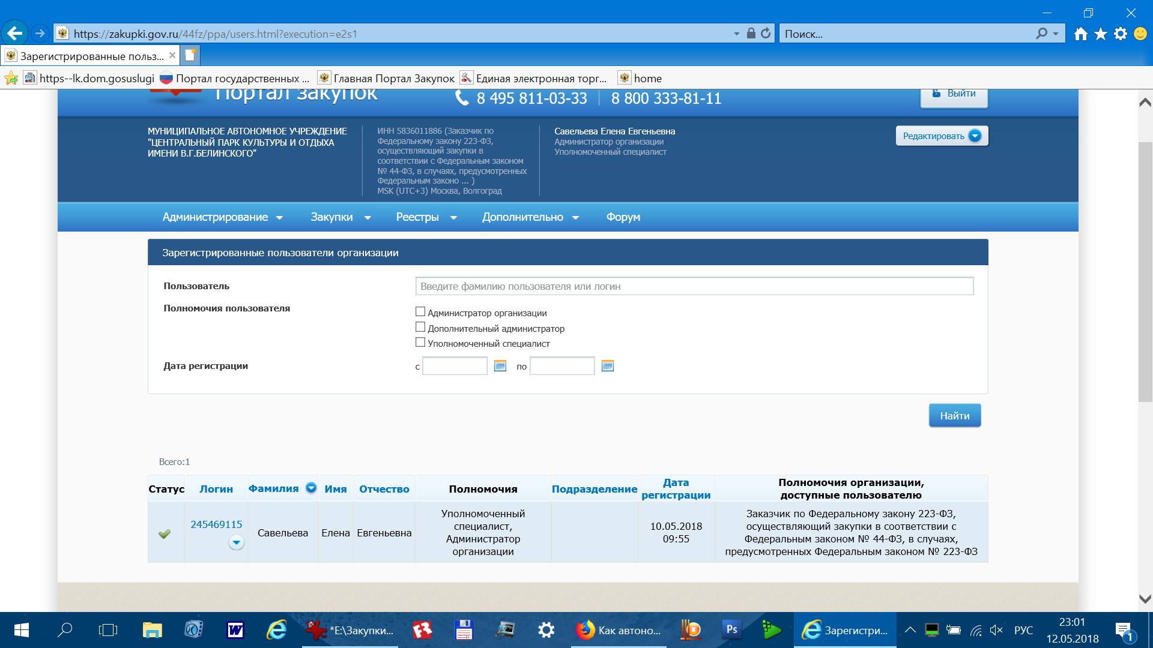The image size is (1153, 648).
Task: Click browser refresh icon in address bar
Action: [766, 34]
